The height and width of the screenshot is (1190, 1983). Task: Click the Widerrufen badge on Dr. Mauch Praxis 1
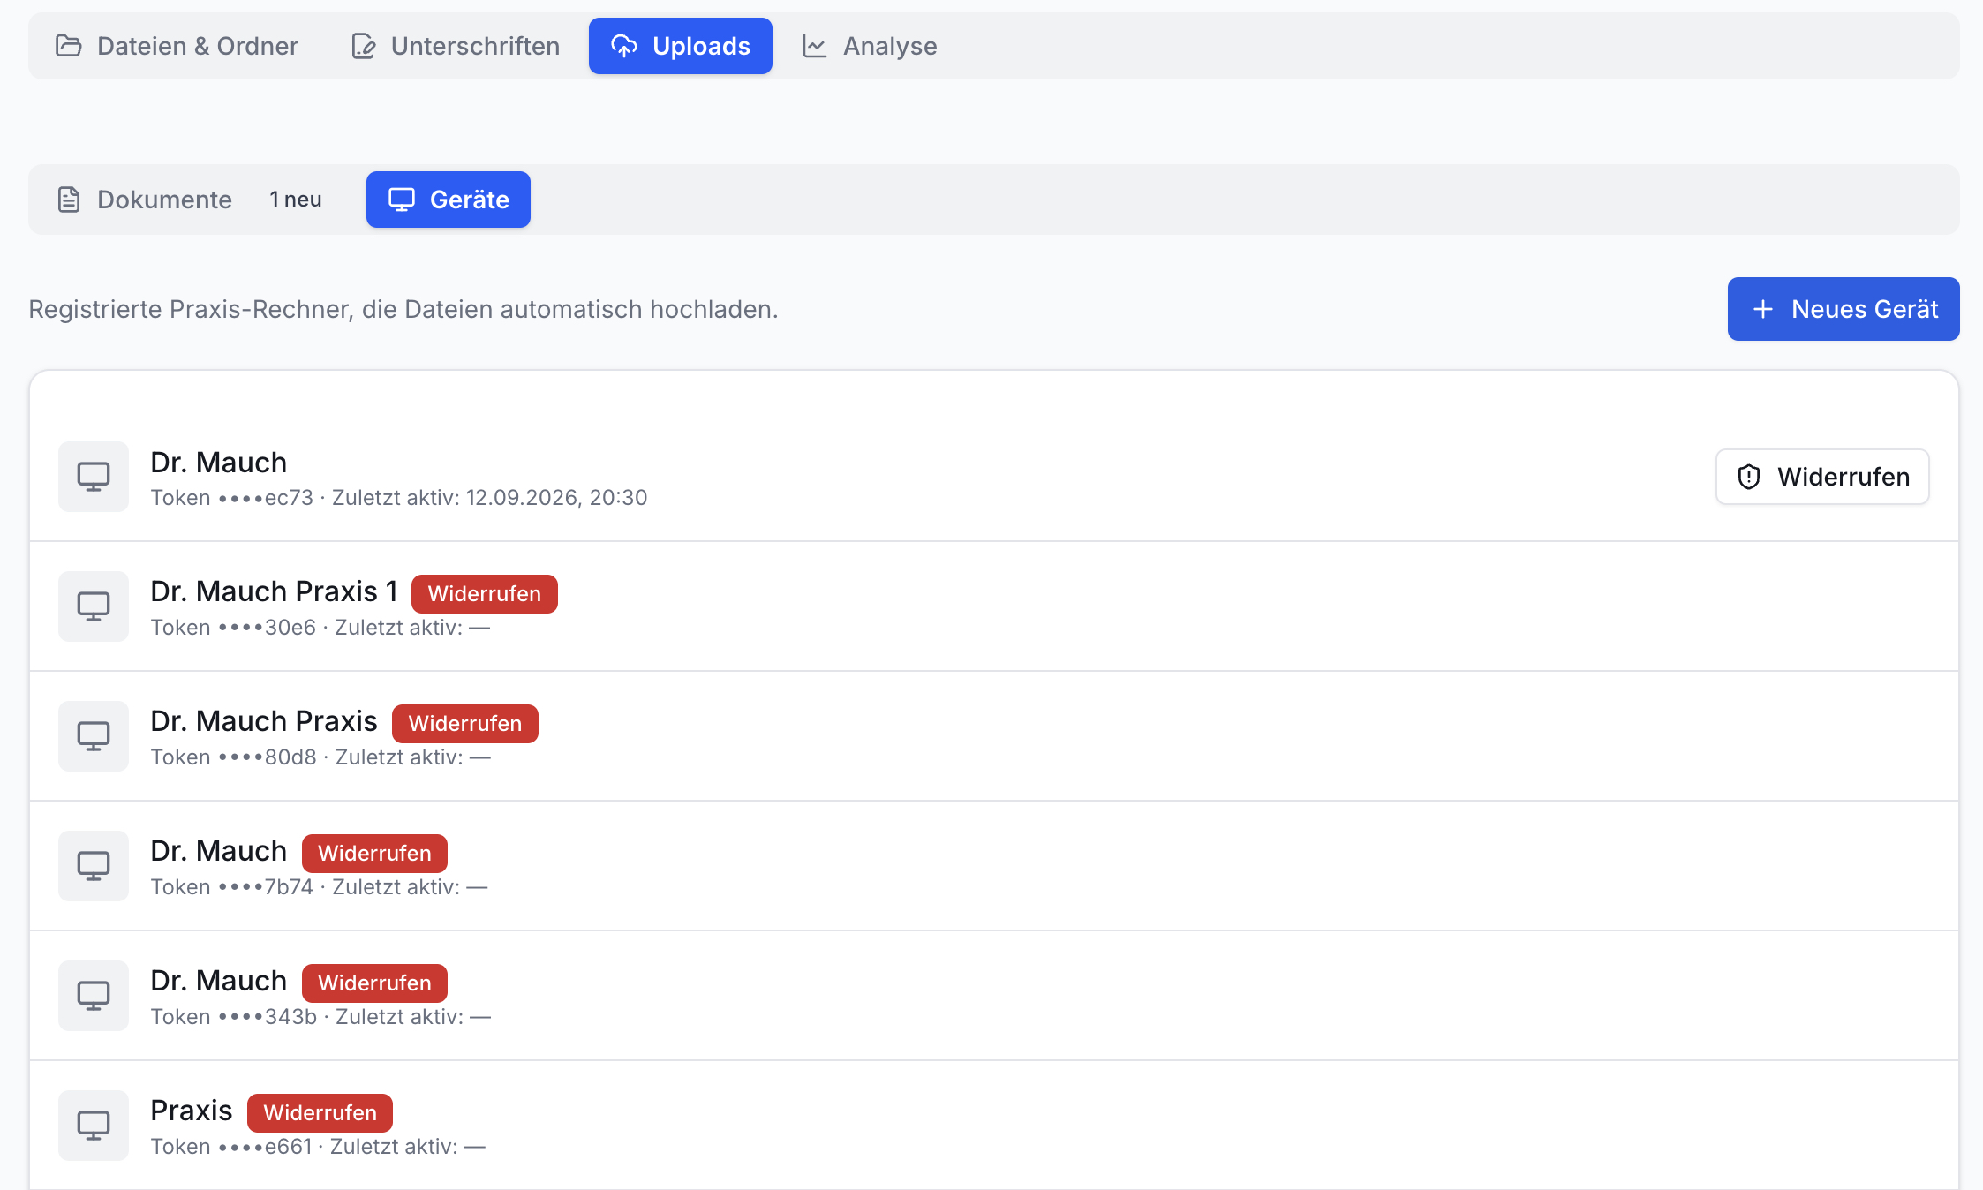[485, 594]
